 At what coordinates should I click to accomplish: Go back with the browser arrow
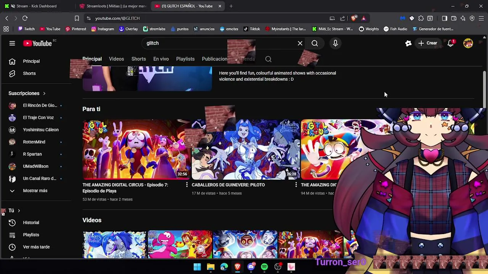pos(6,18)
